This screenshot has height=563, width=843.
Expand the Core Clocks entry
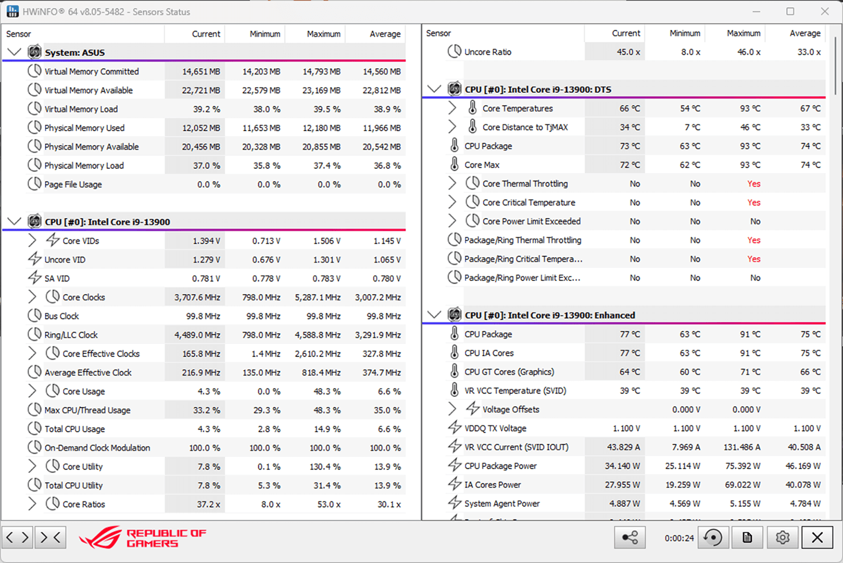tap(32, 297)
